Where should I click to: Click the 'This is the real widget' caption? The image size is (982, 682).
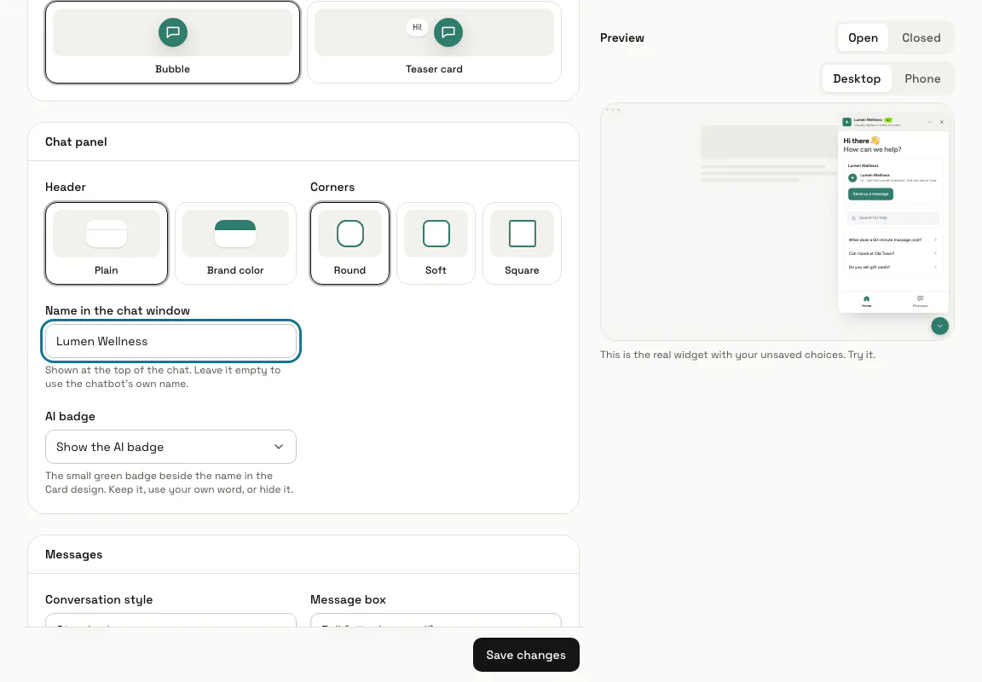(x=737, y=355)
